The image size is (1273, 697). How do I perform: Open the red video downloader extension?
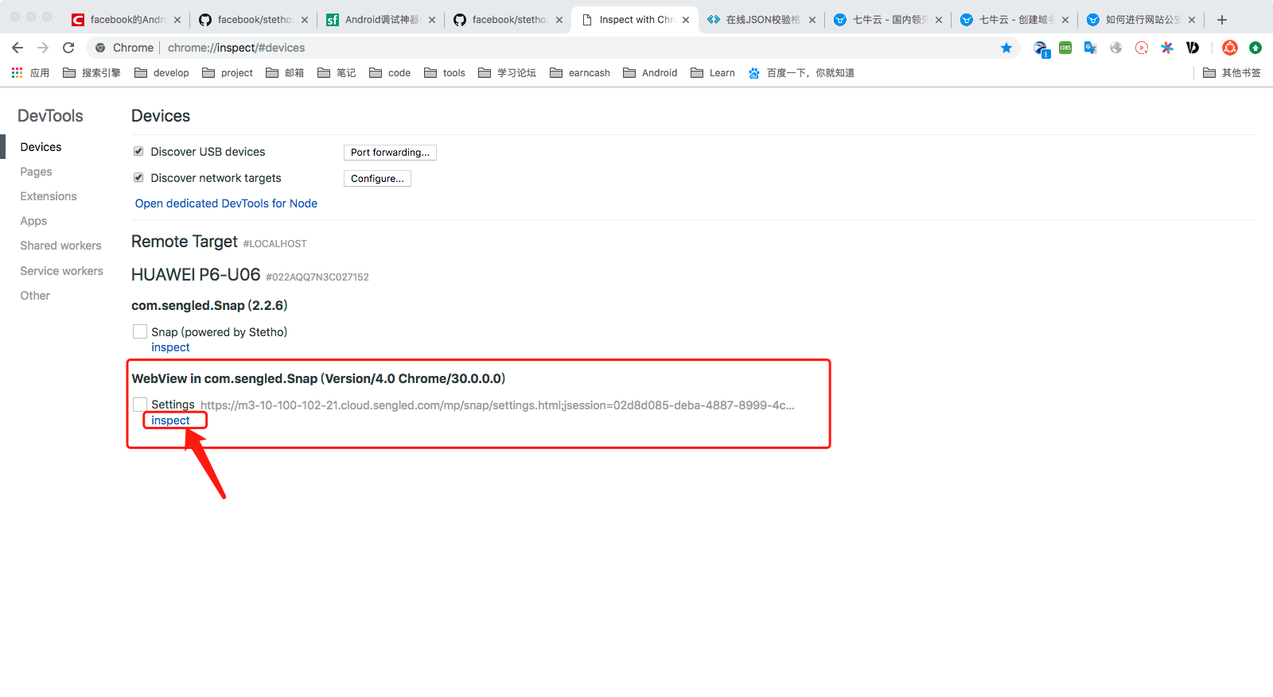1142,48
